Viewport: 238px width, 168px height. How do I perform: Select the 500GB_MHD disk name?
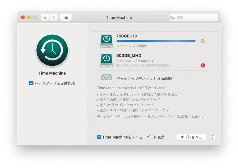tap(129, 56)
